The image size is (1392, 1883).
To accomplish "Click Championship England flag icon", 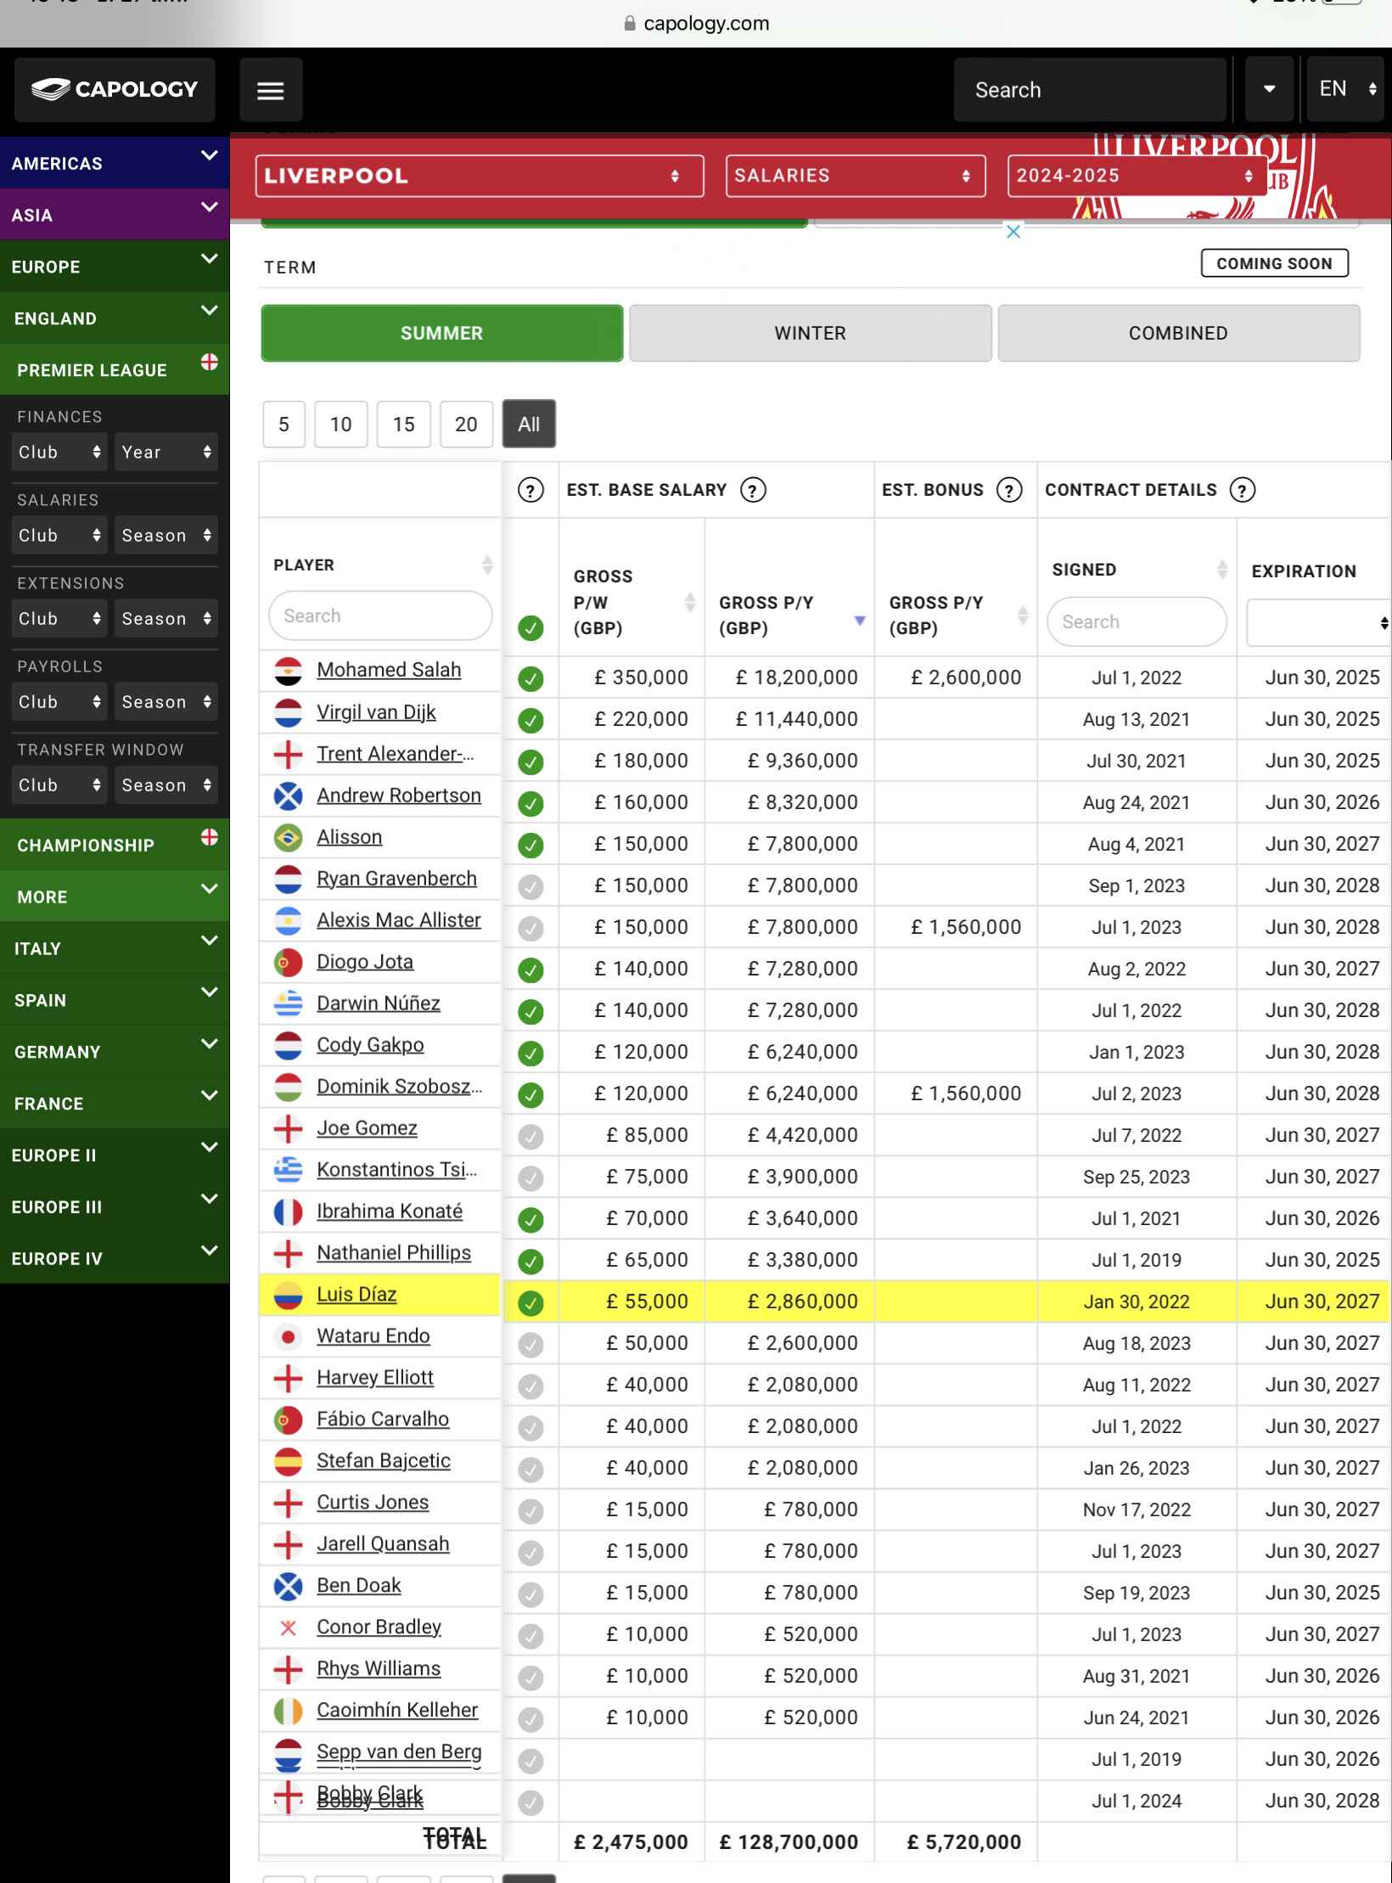I will (x=210, y=838).
